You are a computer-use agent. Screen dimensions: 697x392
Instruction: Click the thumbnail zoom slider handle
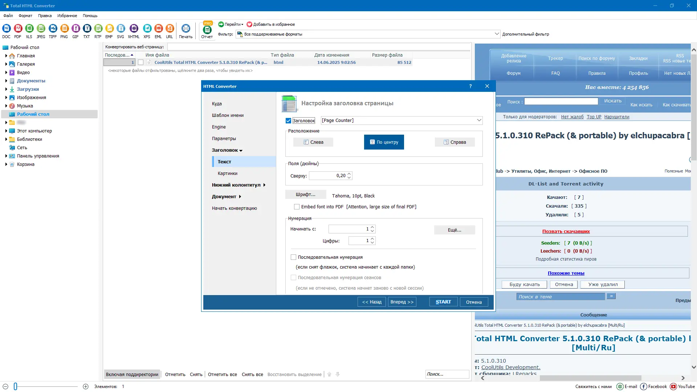(16, 387)
